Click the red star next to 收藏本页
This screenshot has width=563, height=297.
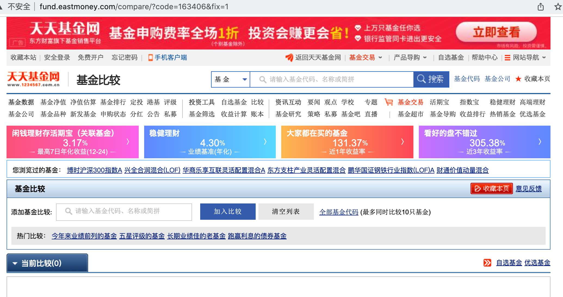(x=518, y=79)
